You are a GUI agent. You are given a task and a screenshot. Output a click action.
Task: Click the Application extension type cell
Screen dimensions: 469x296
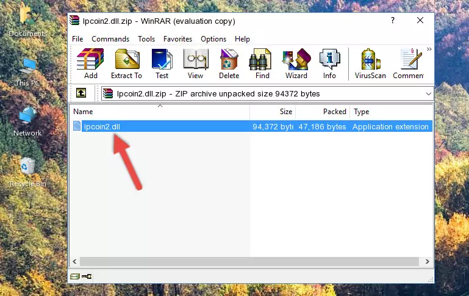click(390, 126)
